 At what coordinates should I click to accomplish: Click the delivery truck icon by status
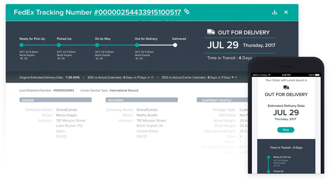point(211,32)
